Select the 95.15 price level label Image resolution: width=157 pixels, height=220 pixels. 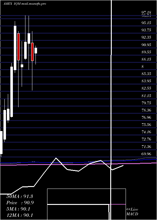[146, 23]
